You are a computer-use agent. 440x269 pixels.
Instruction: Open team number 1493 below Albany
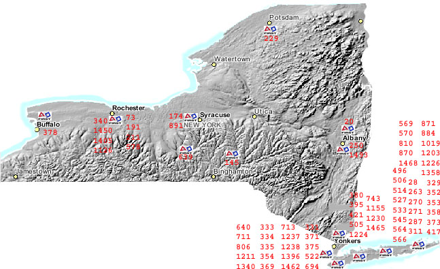358,155
